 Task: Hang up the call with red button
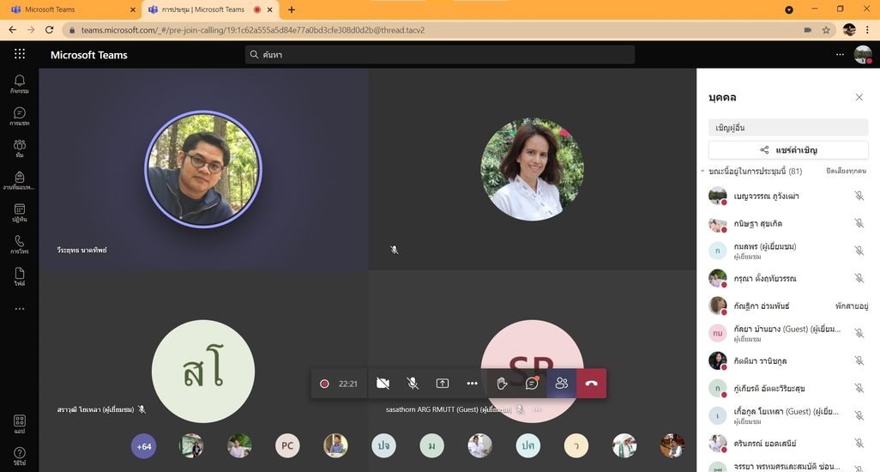591,384
